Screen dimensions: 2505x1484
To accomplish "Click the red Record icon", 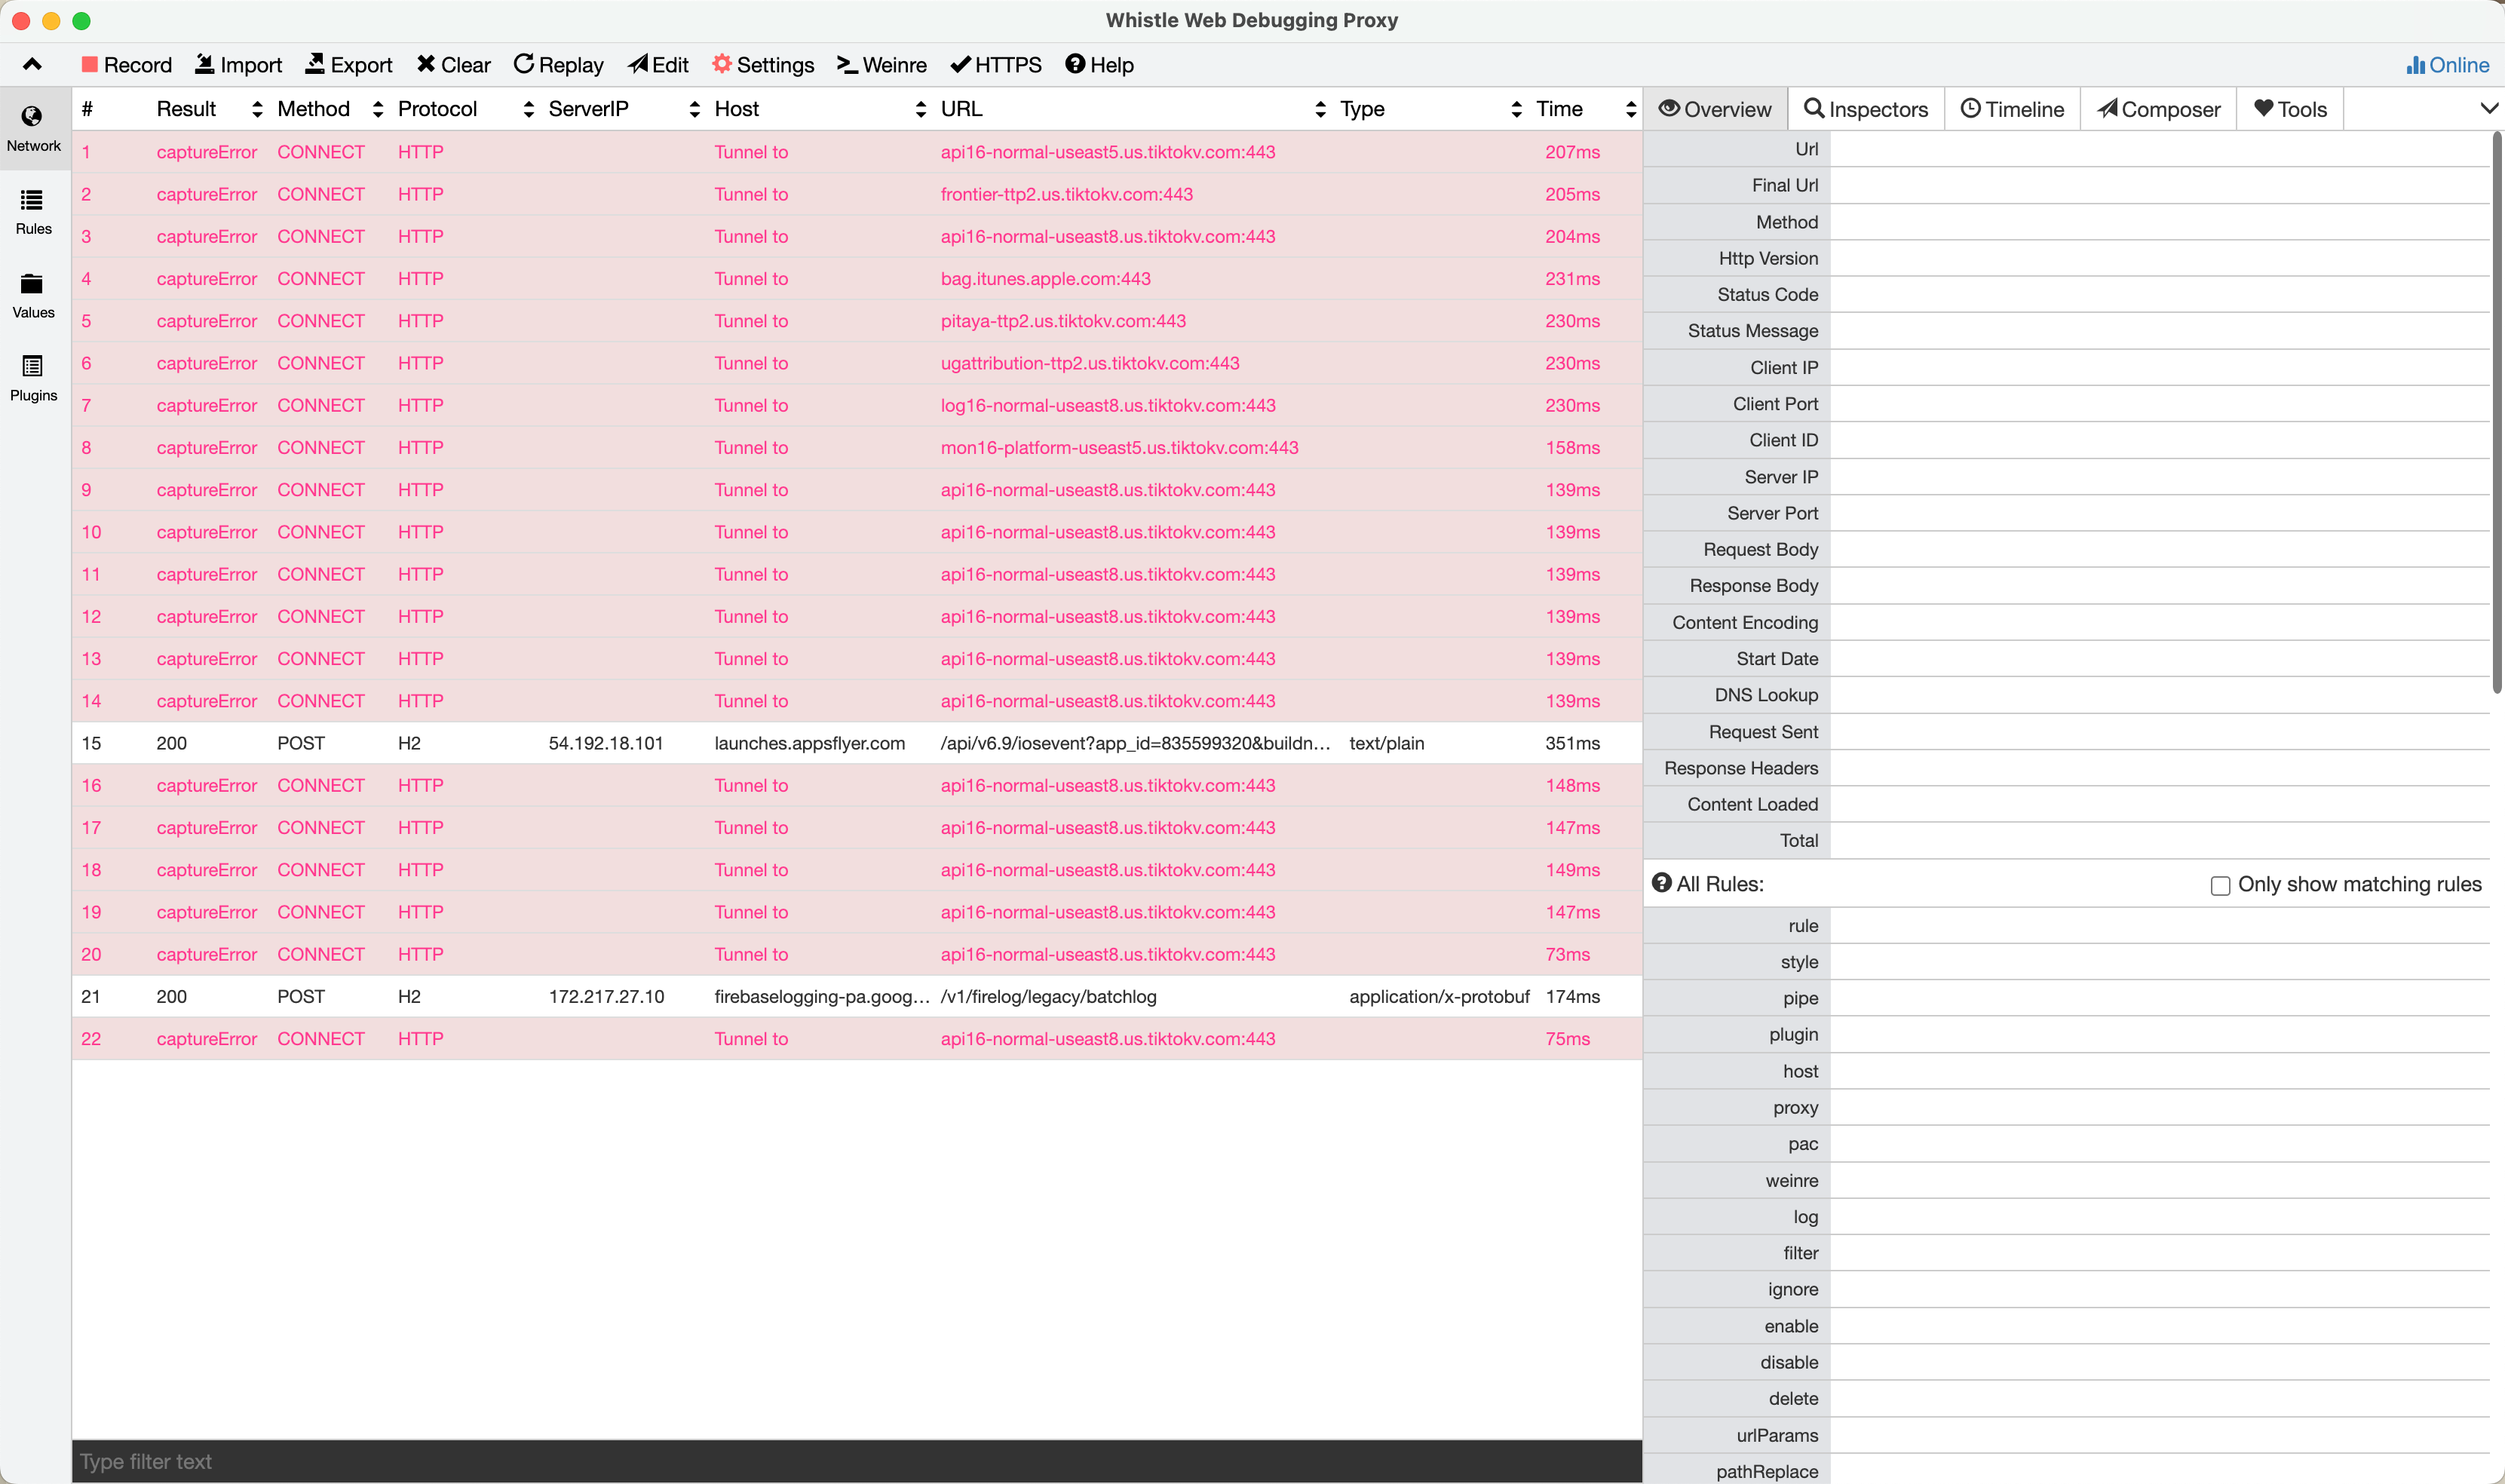I will coord(90,65).
